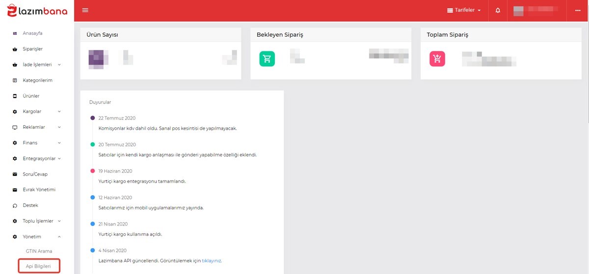
Task: Click the Soru/Cevap envelope icon
Action: (x=15, y=174)
